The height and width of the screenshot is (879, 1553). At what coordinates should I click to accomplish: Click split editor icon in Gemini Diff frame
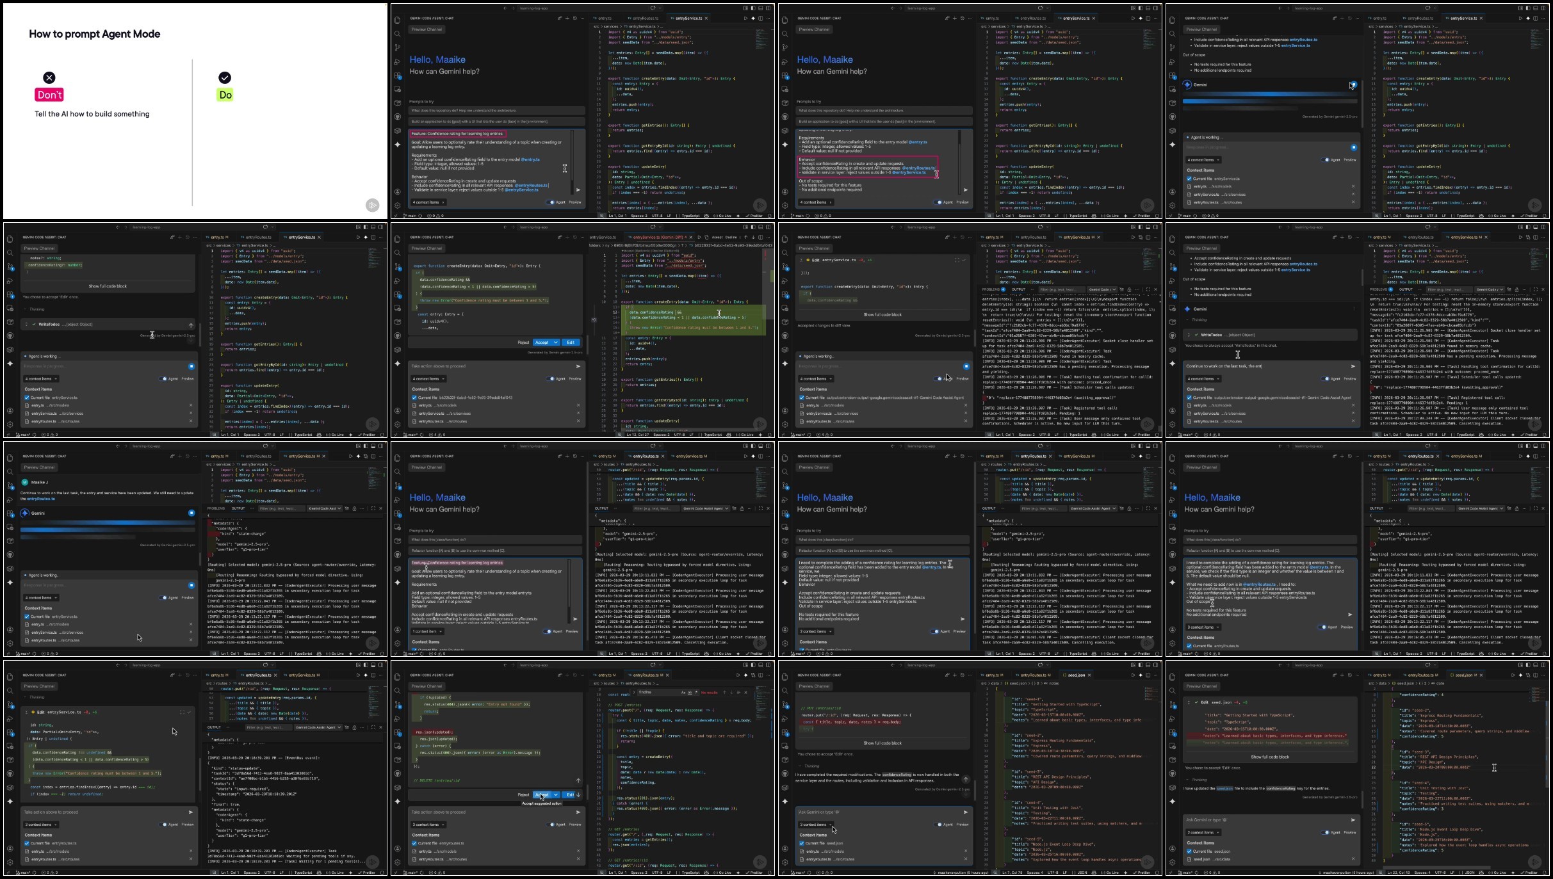[x=760, y=237]
